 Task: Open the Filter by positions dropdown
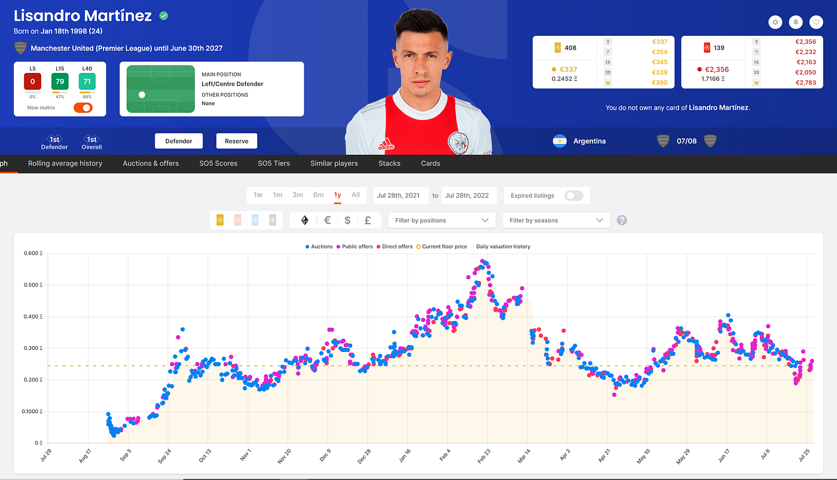[x=442, y=220]
